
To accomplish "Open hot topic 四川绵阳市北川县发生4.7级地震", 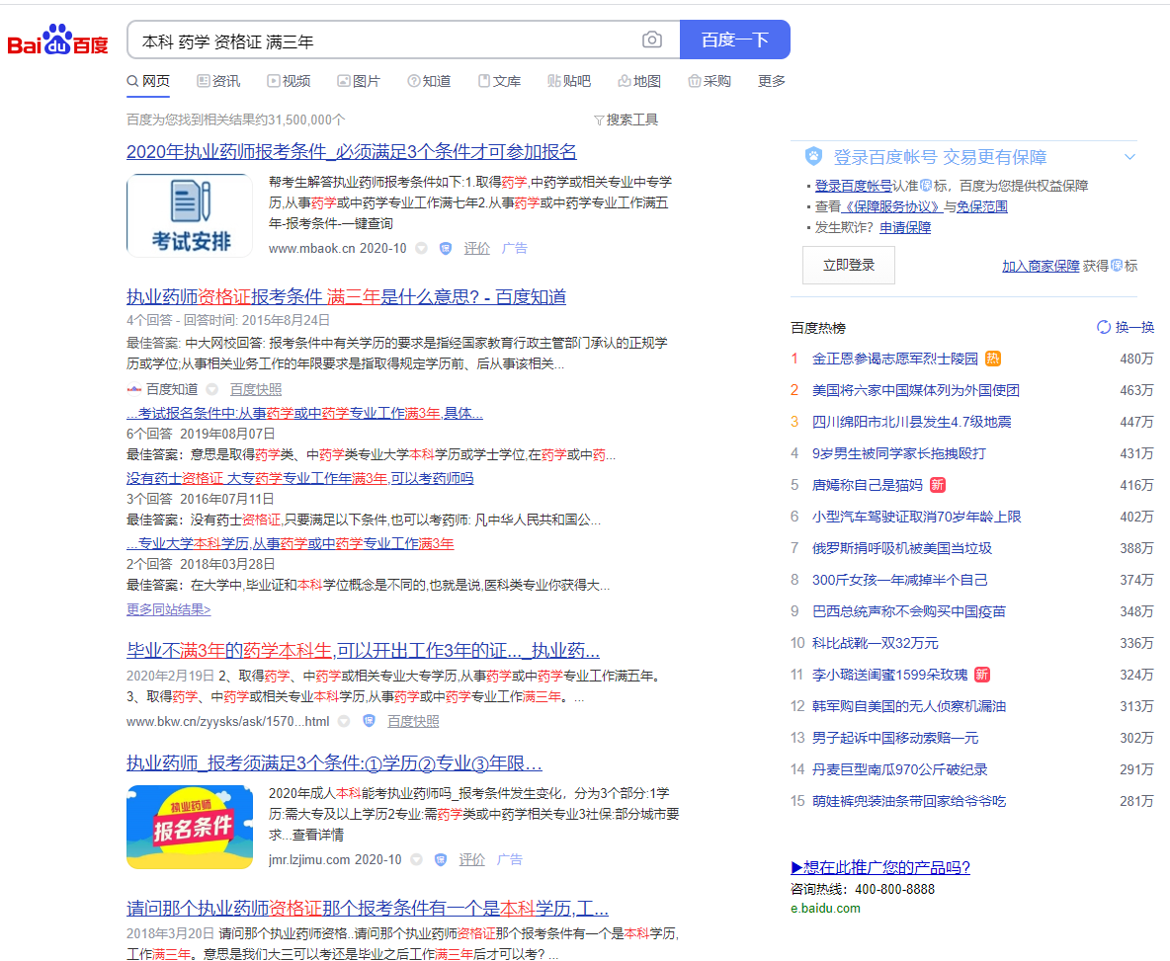I will [x=912, y=422].
